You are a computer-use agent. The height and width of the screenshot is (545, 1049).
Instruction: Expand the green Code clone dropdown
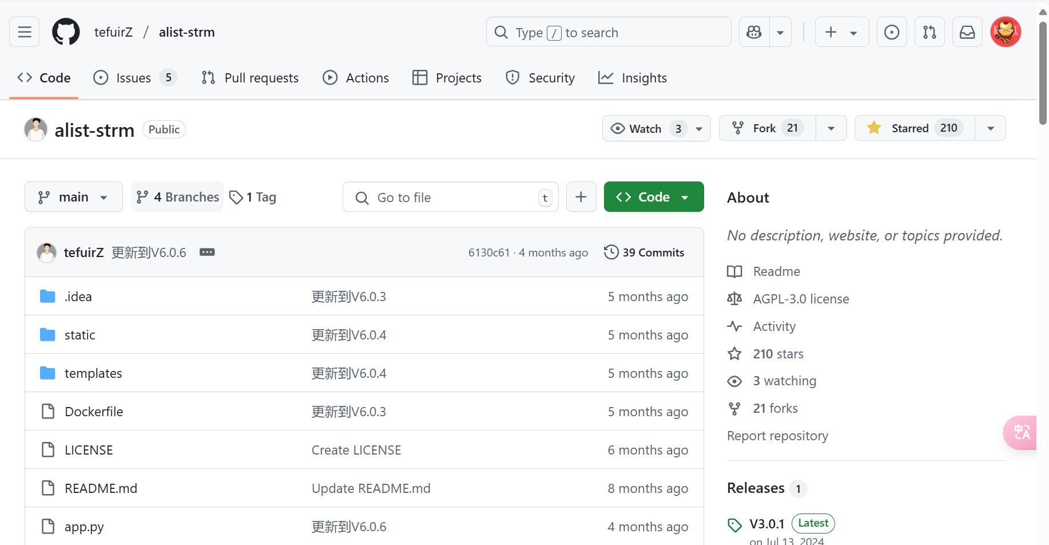pyautogui.click(x=654, y=197)
